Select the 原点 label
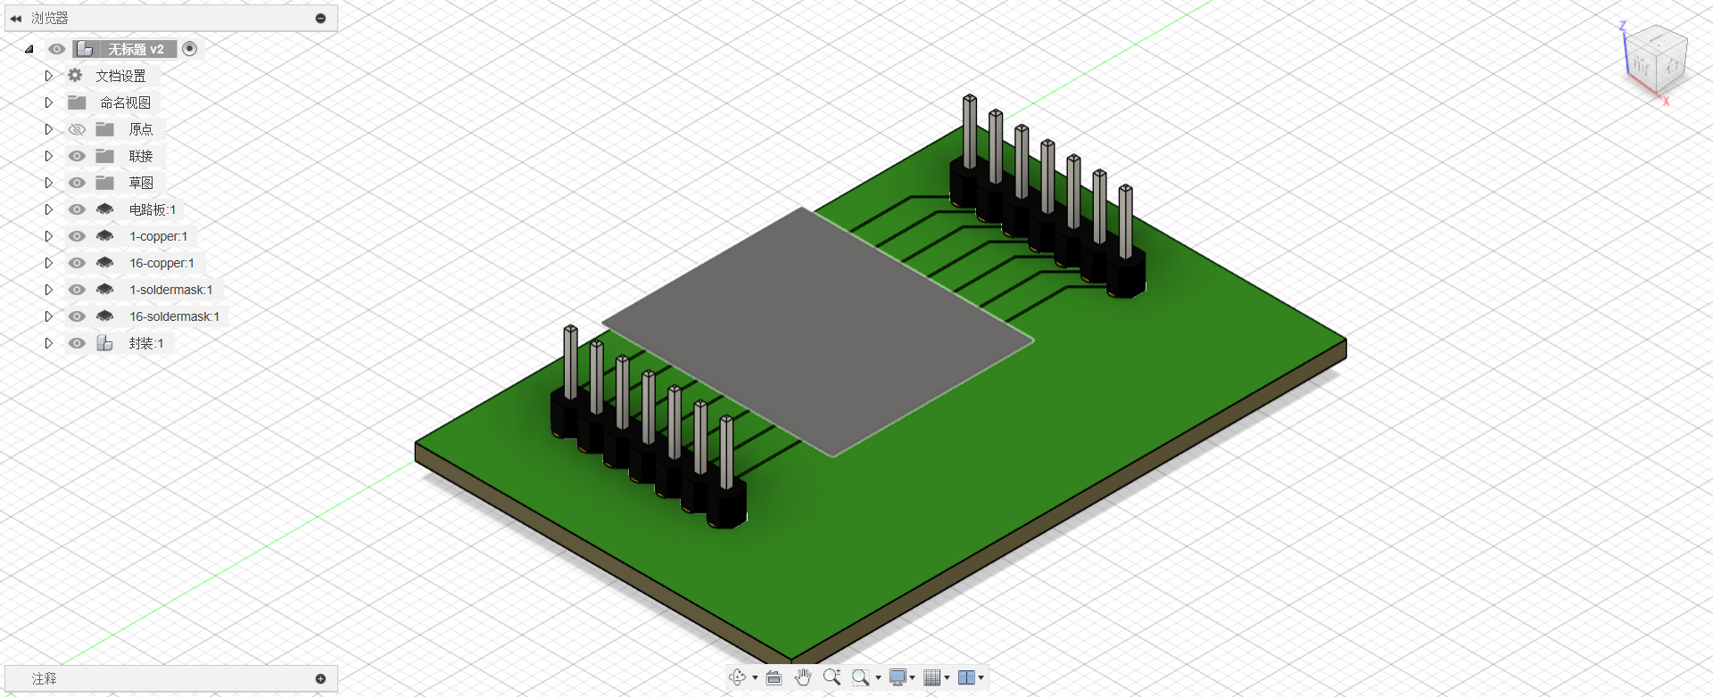Image resolution: width=1713 pixels, height=697 pixels. 141,129
